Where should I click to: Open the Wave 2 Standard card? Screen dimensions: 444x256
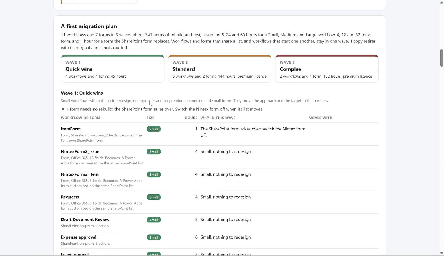220,69
